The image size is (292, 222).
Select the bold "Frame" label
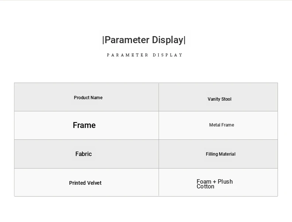(x=84, y=125)
